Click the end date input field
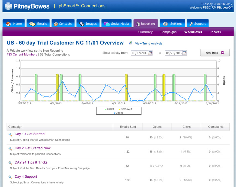Screen dimensions: 236x187 174,53
